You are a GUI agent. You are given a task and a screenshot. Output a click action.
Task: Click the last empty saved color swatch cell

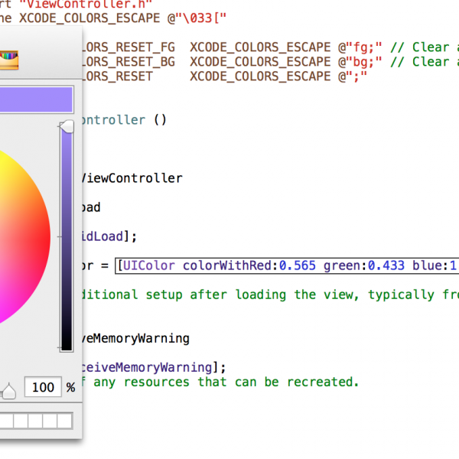64,421
